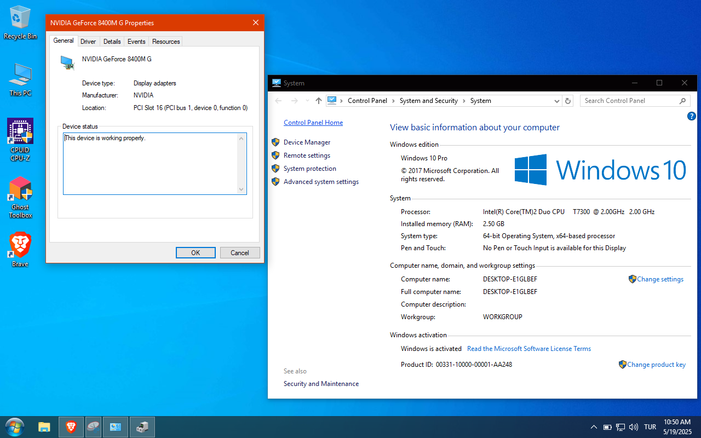Click the System window title bar icon
Screen dimensions: 701x438
coord(277,83)
